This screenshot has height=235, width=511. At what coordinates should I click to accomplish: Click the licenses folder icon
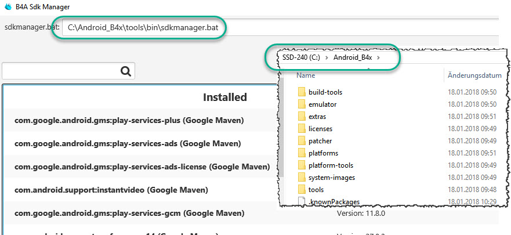pos(302,128)
